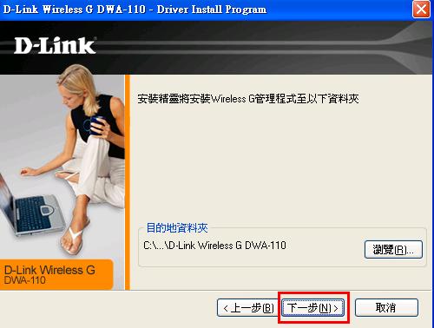Click the orange D-Link Wireless G DWA-110 product label

[56, 274]
